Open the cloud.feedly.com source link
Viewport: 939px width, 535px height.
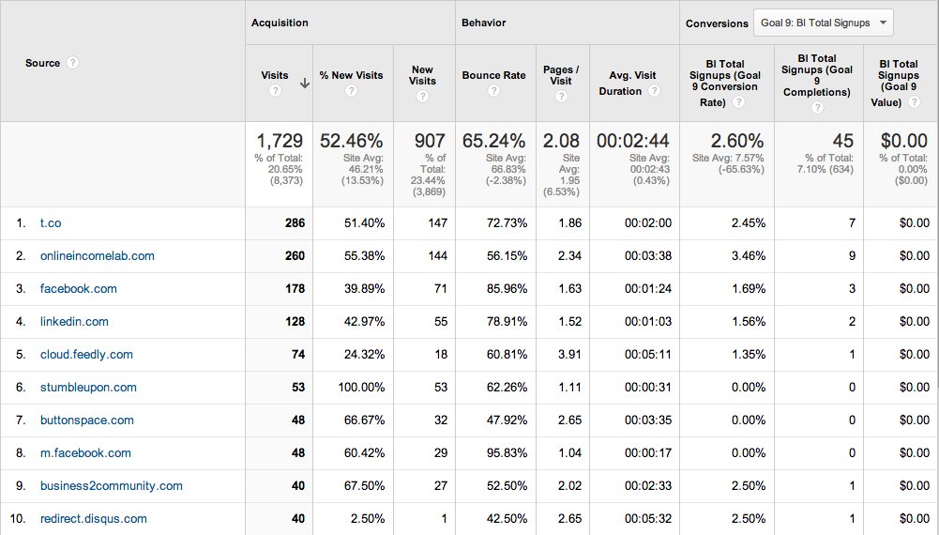86,355
